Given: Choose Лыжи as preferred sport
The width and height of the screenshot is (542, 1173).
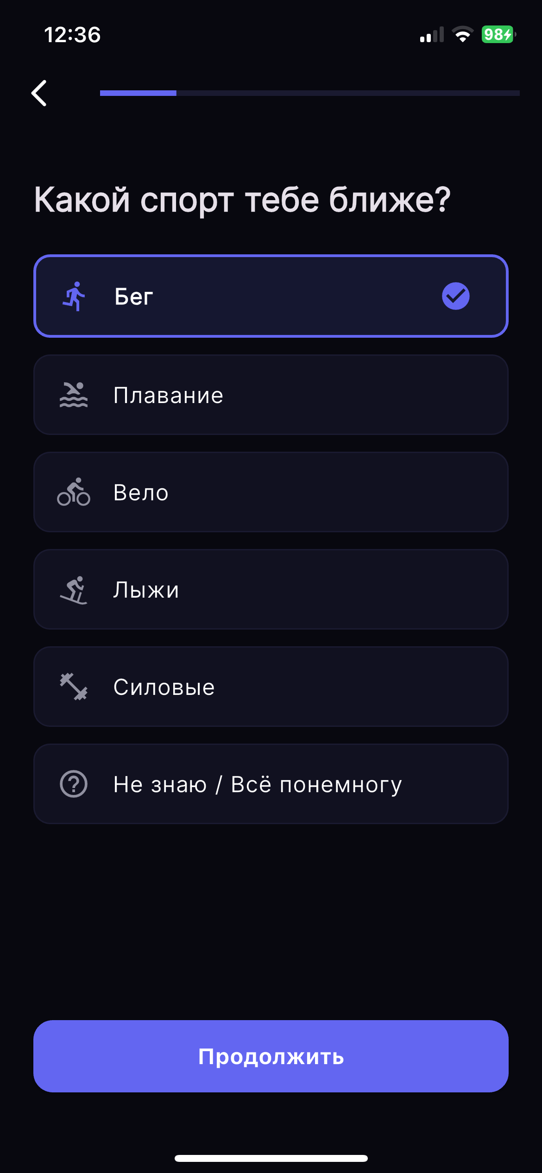Looking at the screenshot, I should coord(271,589).
